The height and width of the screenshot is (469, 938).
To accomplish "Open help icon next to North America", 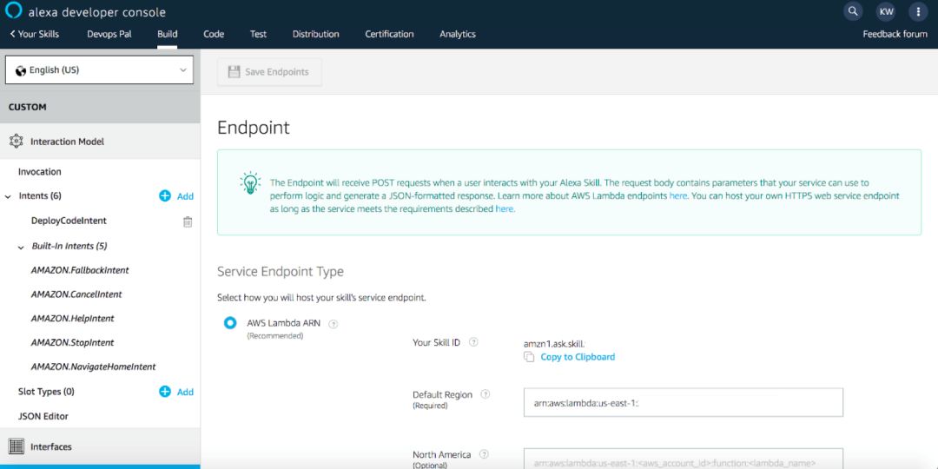I will [484, 454].
